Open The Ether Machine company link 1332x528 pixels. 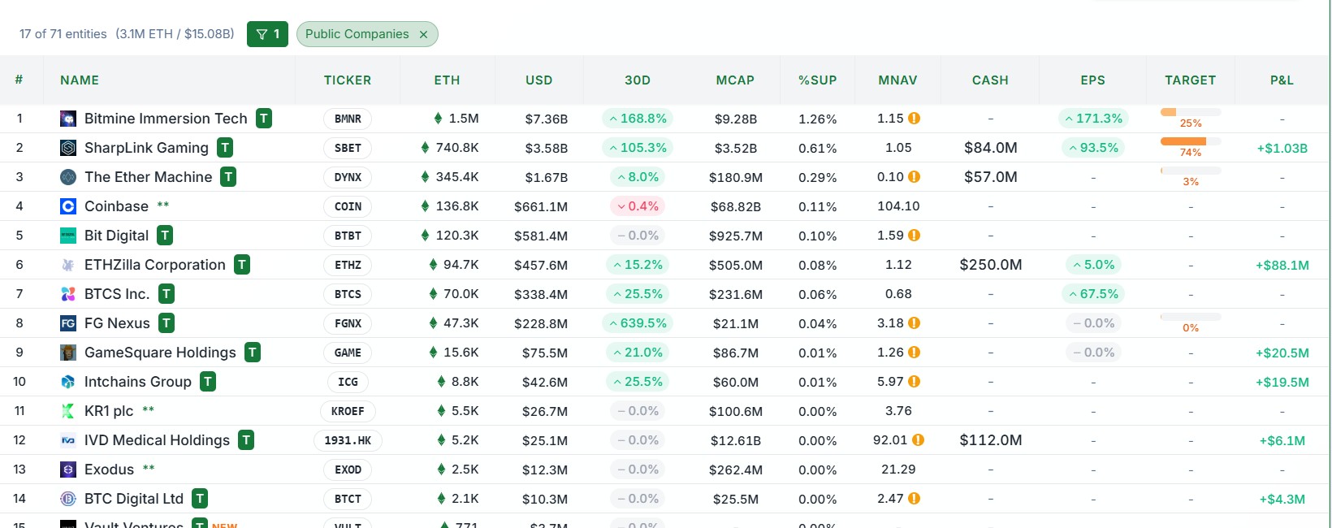[148, 177]
